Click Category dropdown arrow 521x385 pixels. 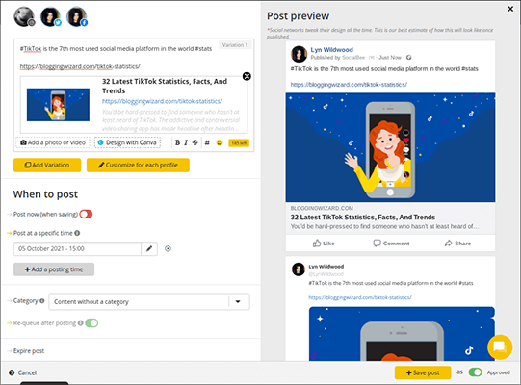238,301
